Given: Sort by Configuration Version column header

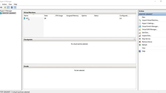Looking at the screenshot, I should [124, 16].
